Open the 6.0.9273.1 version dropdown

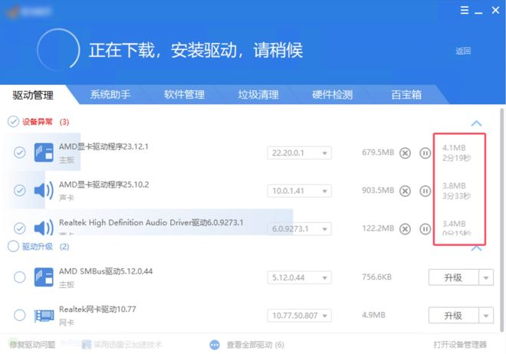pos(299,229)
